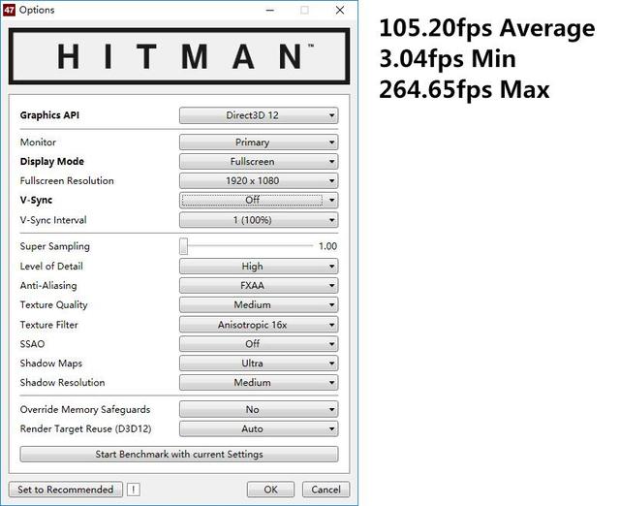This screenshot has width=620, height=506.
Task: Change Display Mode from Fullscreen
Action: pos(259,162)
